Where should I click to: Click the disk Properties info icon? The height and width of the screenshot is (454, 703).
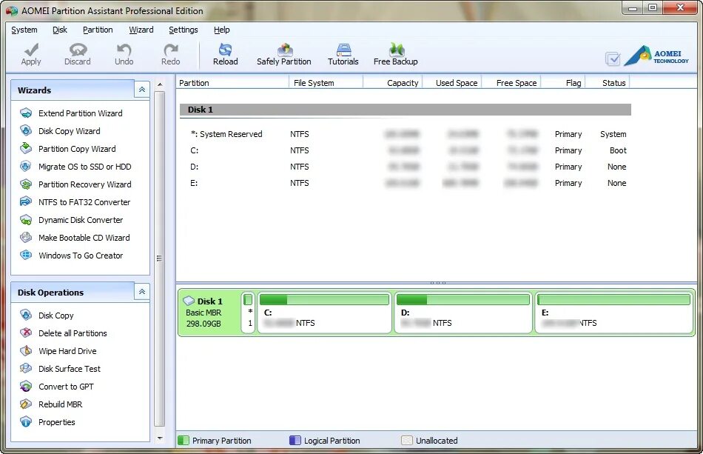[26, 421]
